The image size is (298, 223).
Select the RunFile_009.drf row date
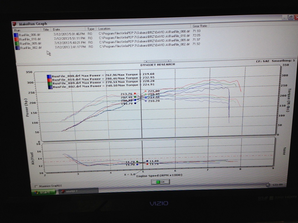point(69,42)
